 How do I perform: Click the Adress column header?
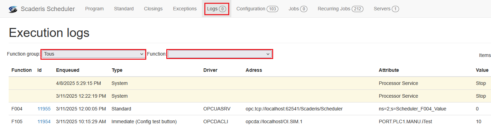[x=254, y=70]
